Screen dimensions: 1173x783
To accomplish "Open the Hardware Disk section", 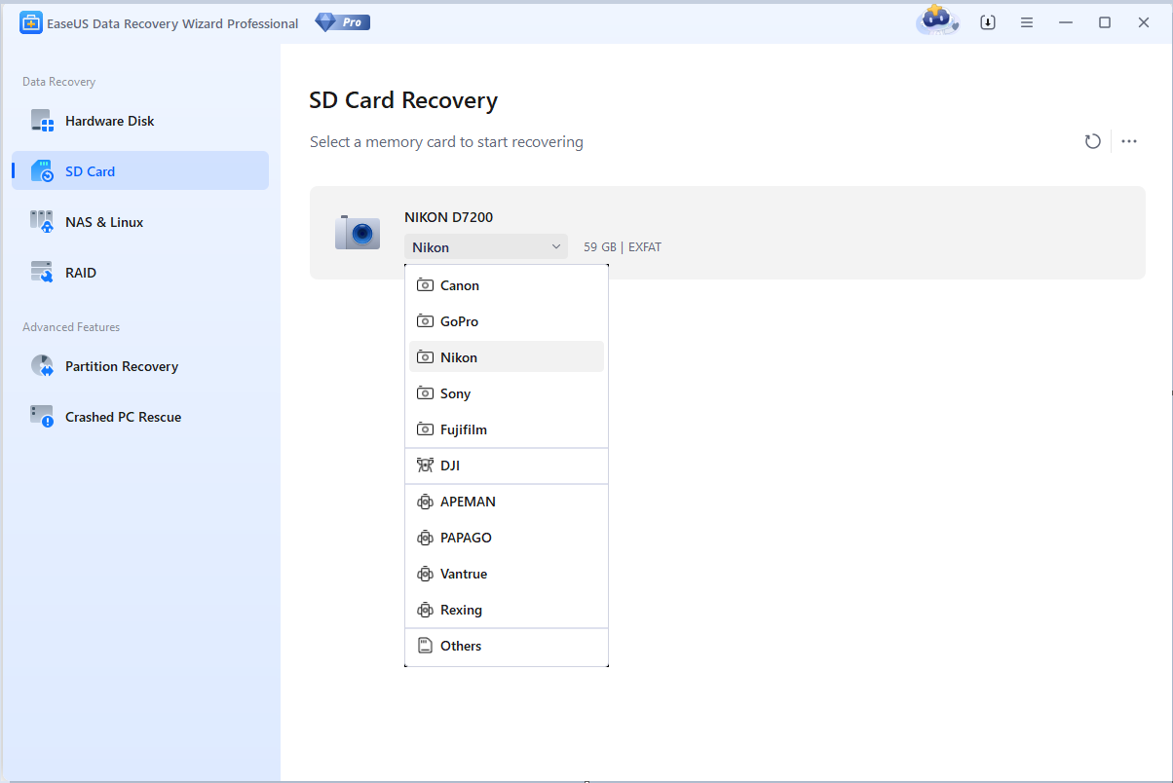I will pyautogui.click(x=140, y=121).
